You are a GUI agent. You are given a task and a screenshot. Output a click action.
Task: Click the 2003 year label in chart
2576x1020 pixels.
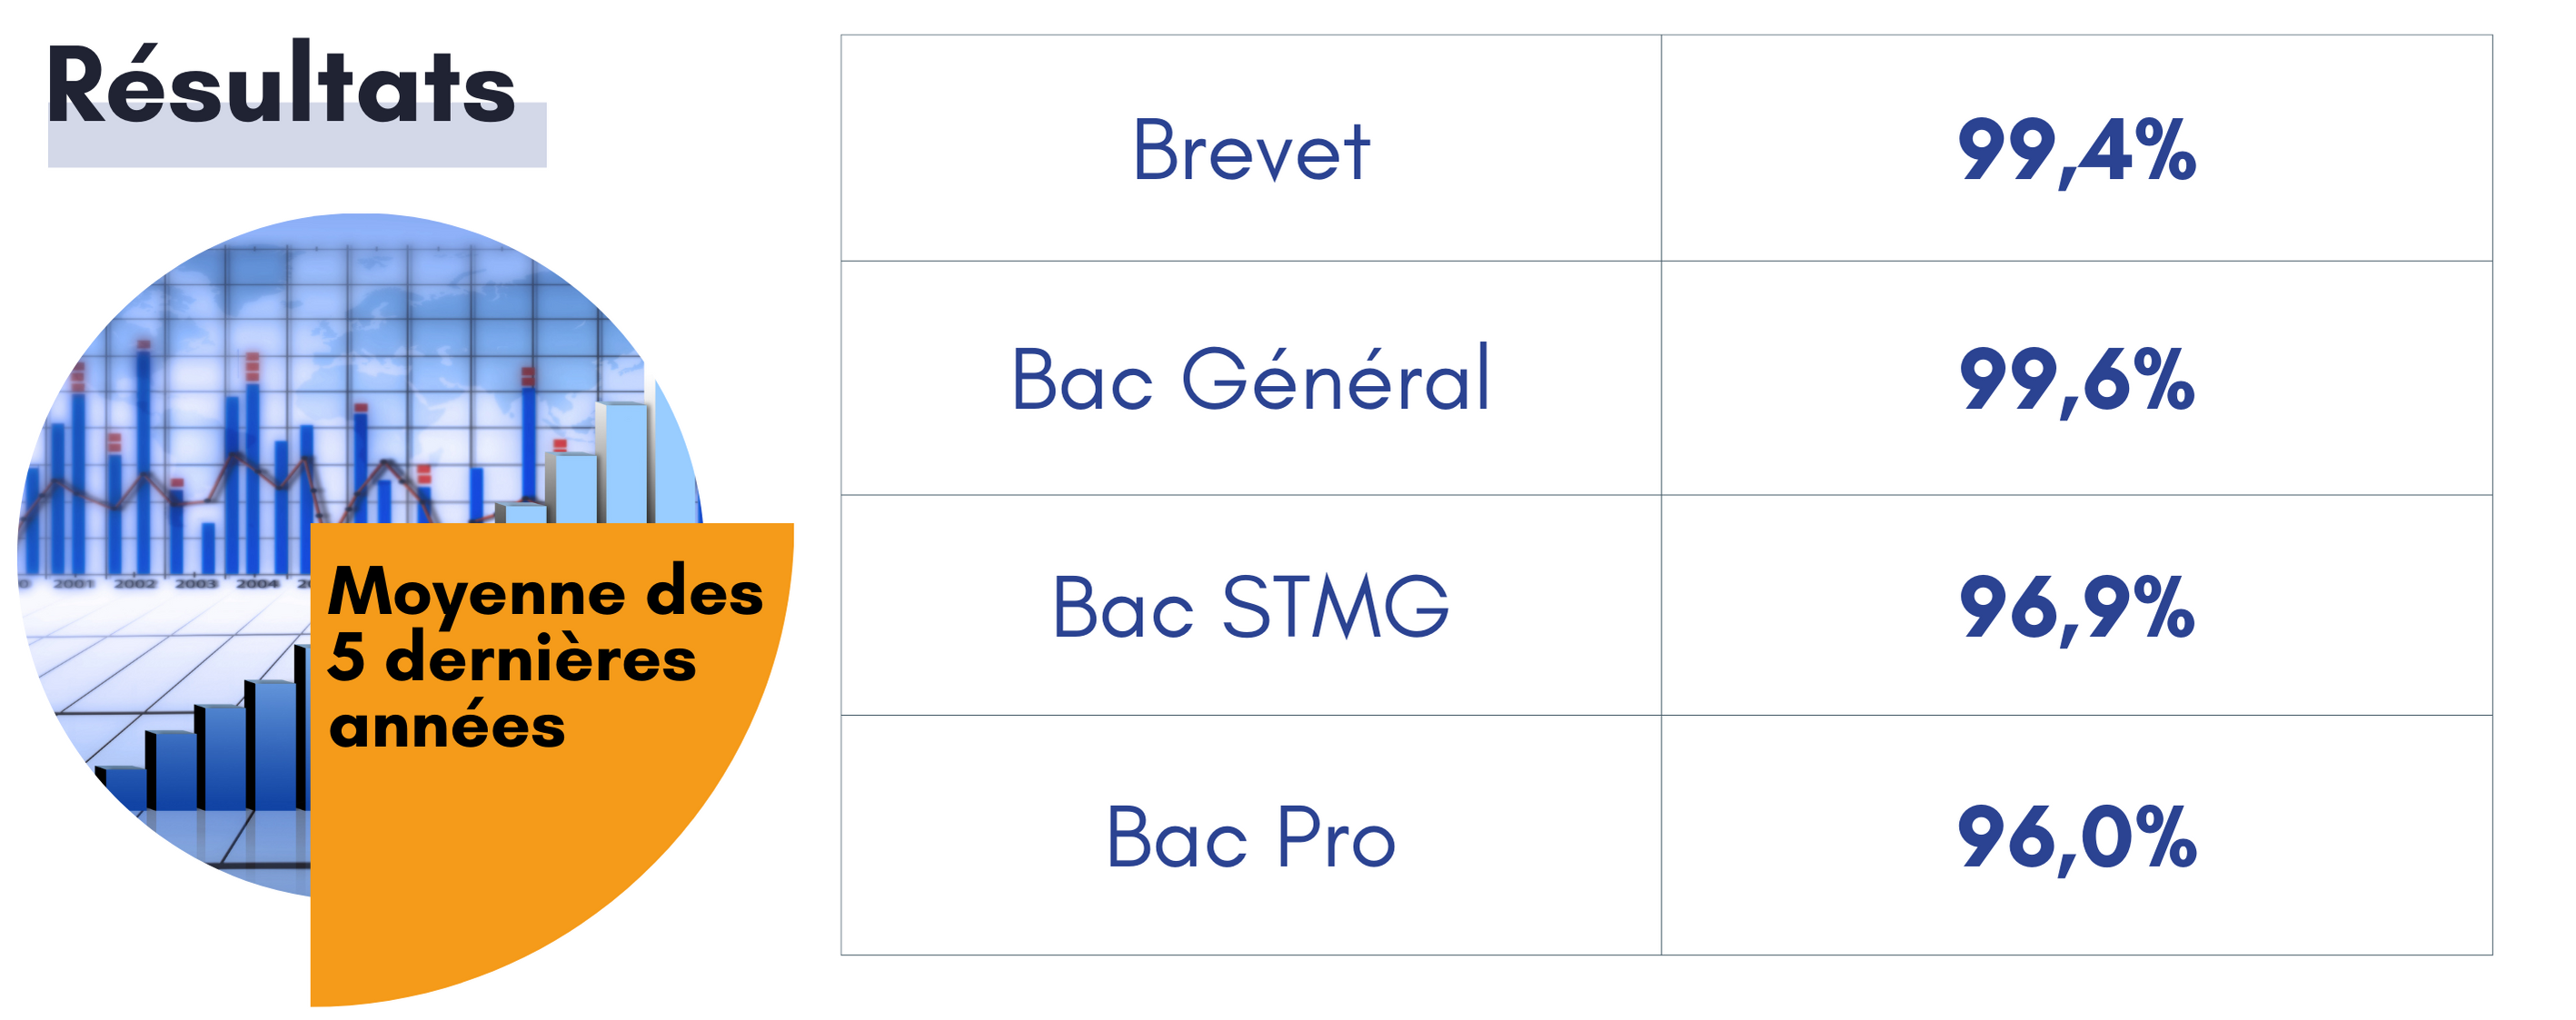coord(196,583)
